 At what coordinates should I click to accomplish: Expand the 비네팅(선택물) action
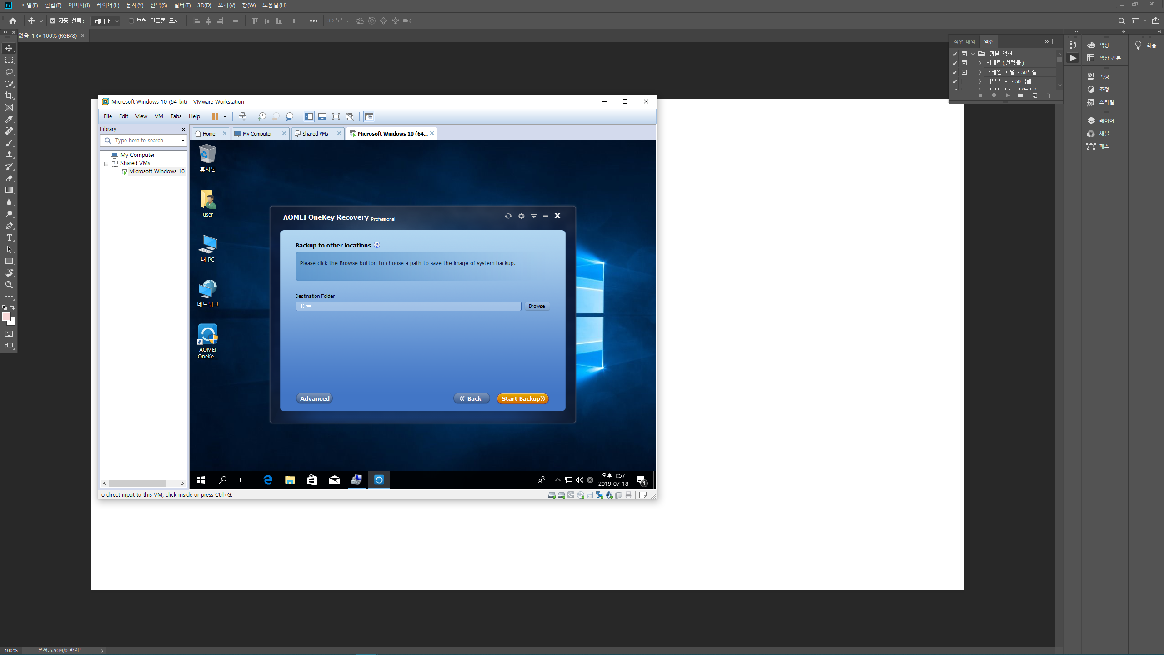click(x=980, y=63)
